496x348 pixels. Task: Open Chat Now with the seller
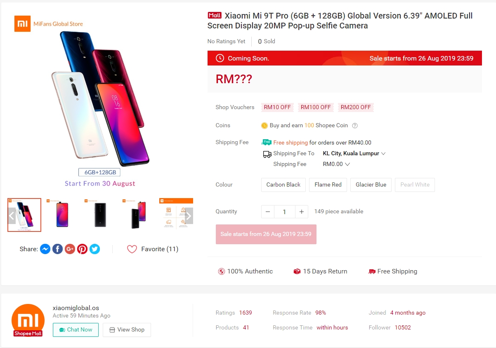tap(76, 330)
